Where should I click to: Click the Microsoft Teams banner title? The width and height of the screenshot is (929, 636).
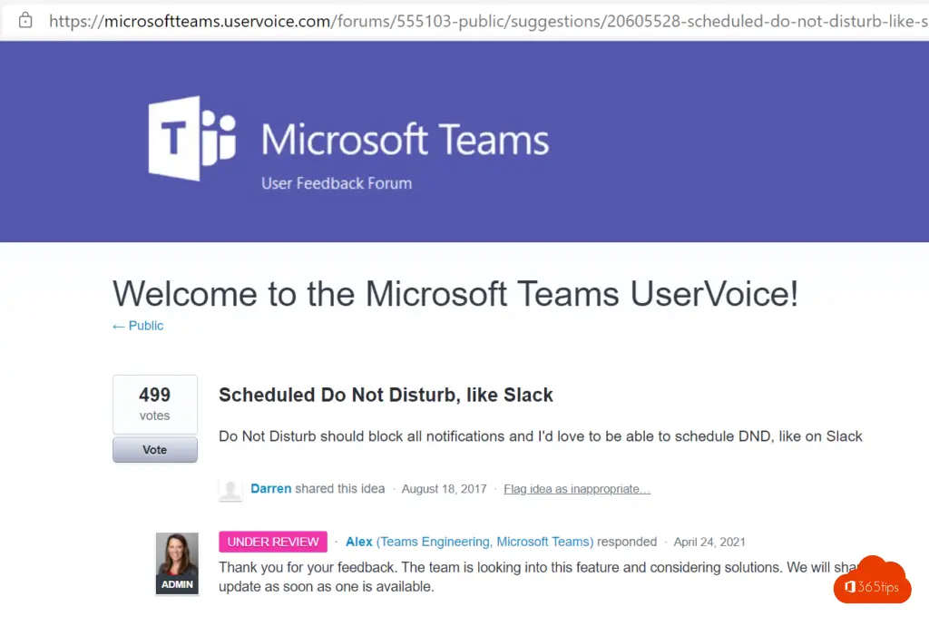pyautogui.click(x=406, y=140)
